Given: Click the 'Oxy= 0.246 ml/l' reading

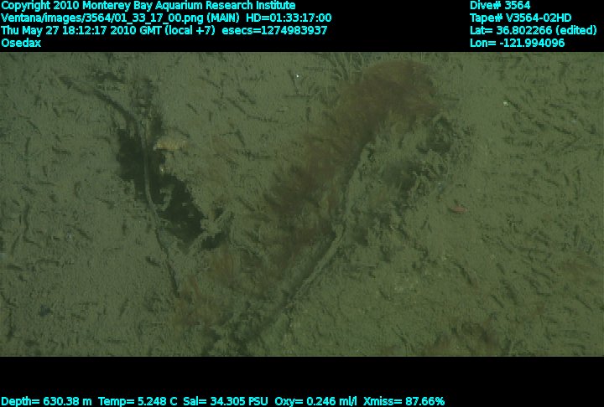Looking at the screenshot, I should (x=316, y=401).
